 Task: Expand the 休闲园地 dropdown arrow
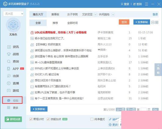(x=113, y=15)
